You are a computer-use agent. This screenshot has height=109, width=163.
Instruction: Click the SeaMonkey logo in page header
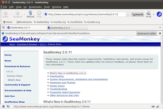(21, 39)
